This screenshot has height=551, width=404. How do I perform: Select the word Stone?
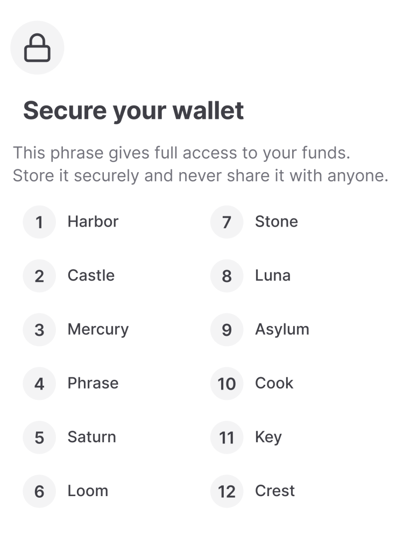(x=277, y=222)
